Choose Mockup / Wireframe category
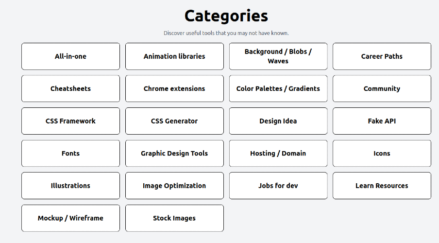Viewport: 439px width, 243px height. pos(70,218)
